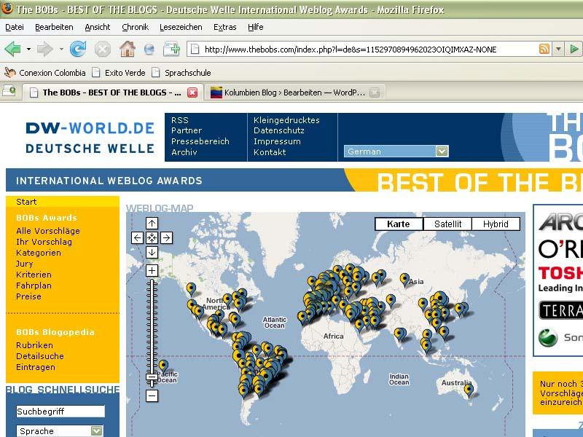
Task: Click the Suchbegriff search field
Action: click(60, 412)
